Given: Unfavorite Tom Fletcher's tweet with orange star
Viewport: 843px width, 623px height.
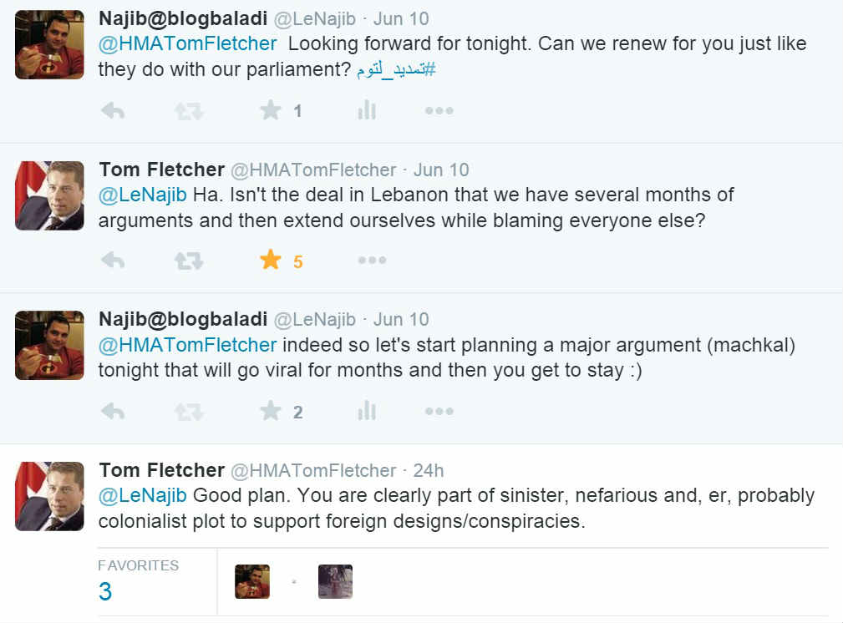Looking at the screenshot, I should [270, 261].
